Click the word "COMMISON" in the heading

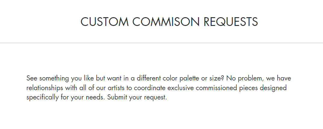(x=166, y=22)
